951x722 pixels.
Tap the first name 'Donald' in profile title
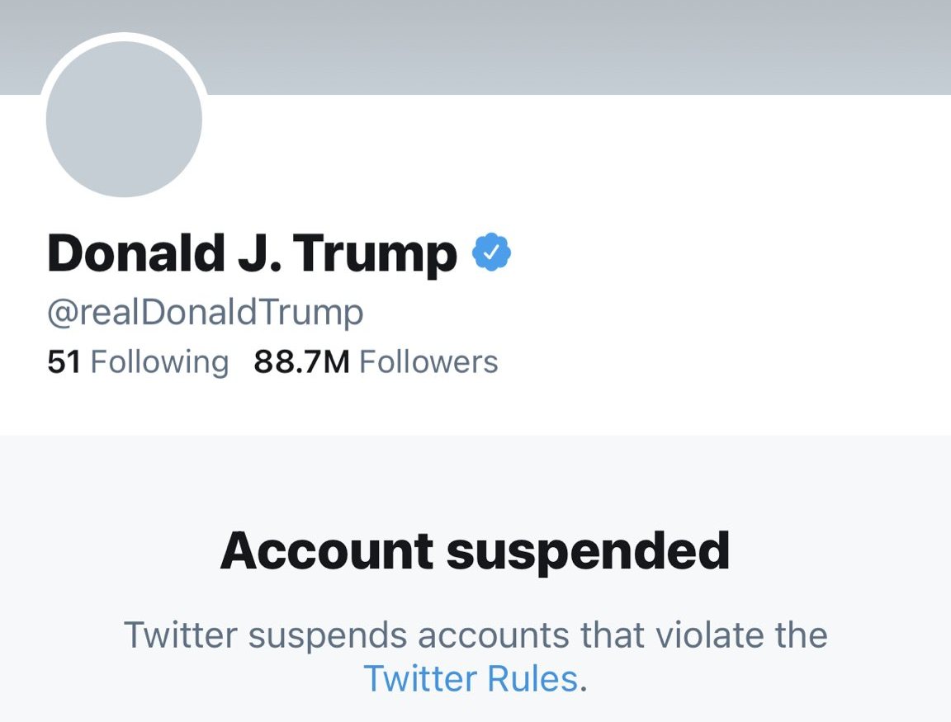136,252
